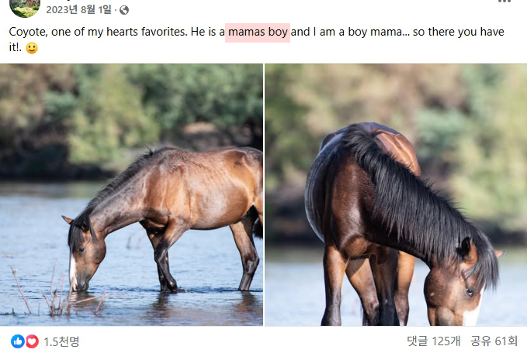Click the blue thumbs-up Like reaction icon
Screen dimensions: 527x353
click(x=18, y=341)
